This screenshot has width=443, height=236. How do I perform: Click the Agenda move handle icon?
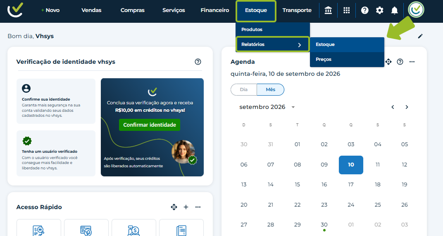388,62
